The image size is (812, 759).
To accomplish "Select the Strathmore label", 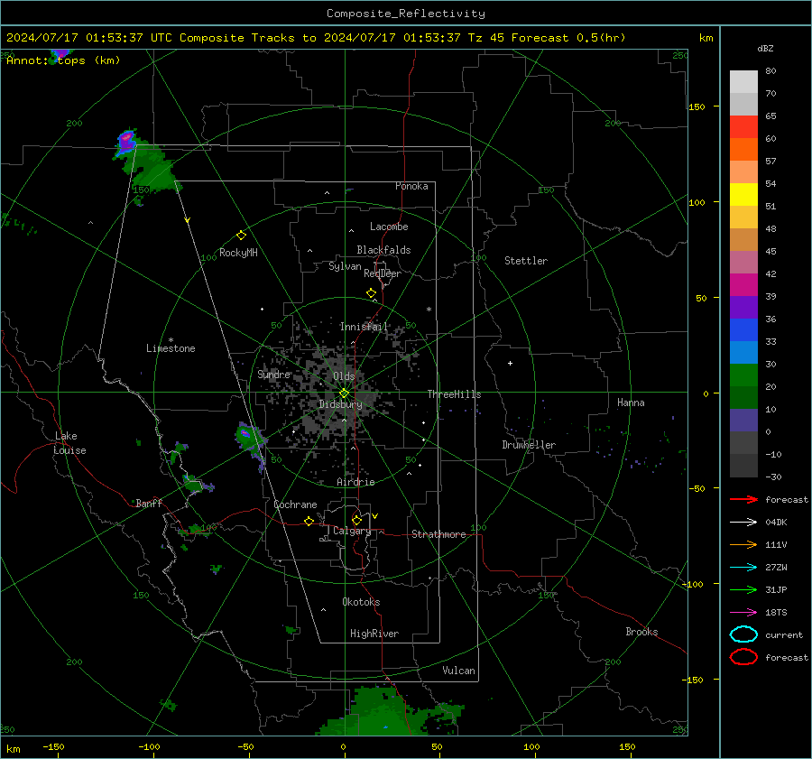I will [438, 534].
